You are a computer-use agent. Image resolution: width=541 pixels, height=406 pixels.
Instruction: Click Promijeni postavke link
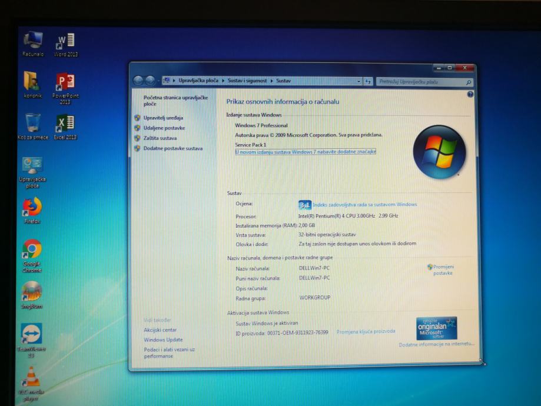(443, 269)
